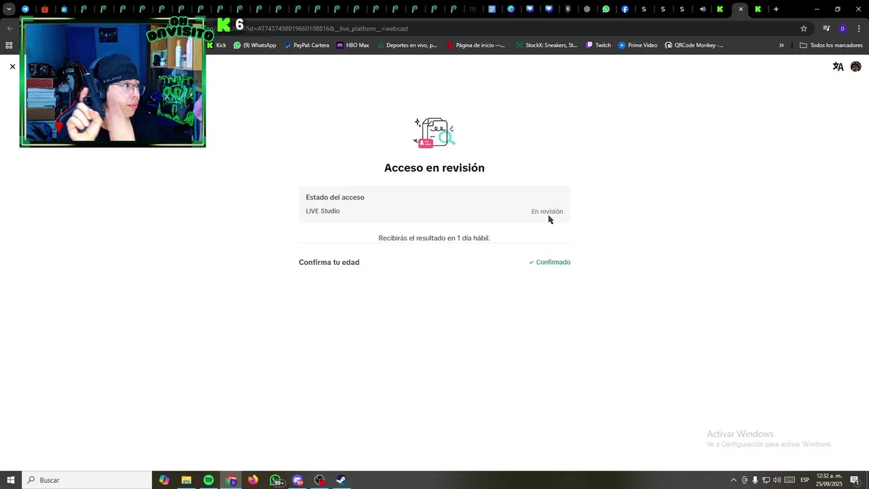Open the StockX: Sneakers bookmark

(547, 46)
